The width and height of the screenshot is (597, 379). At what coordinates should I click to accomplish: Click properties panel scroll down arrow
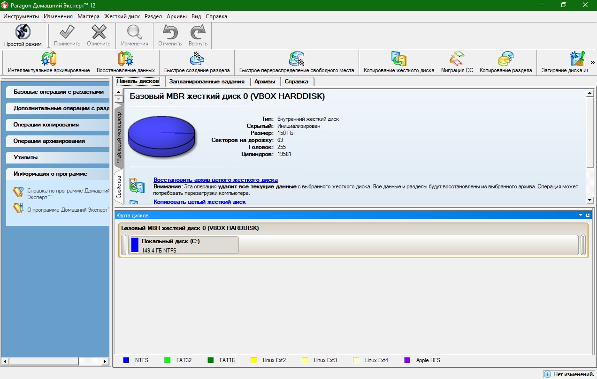click(x=590, y=201)
